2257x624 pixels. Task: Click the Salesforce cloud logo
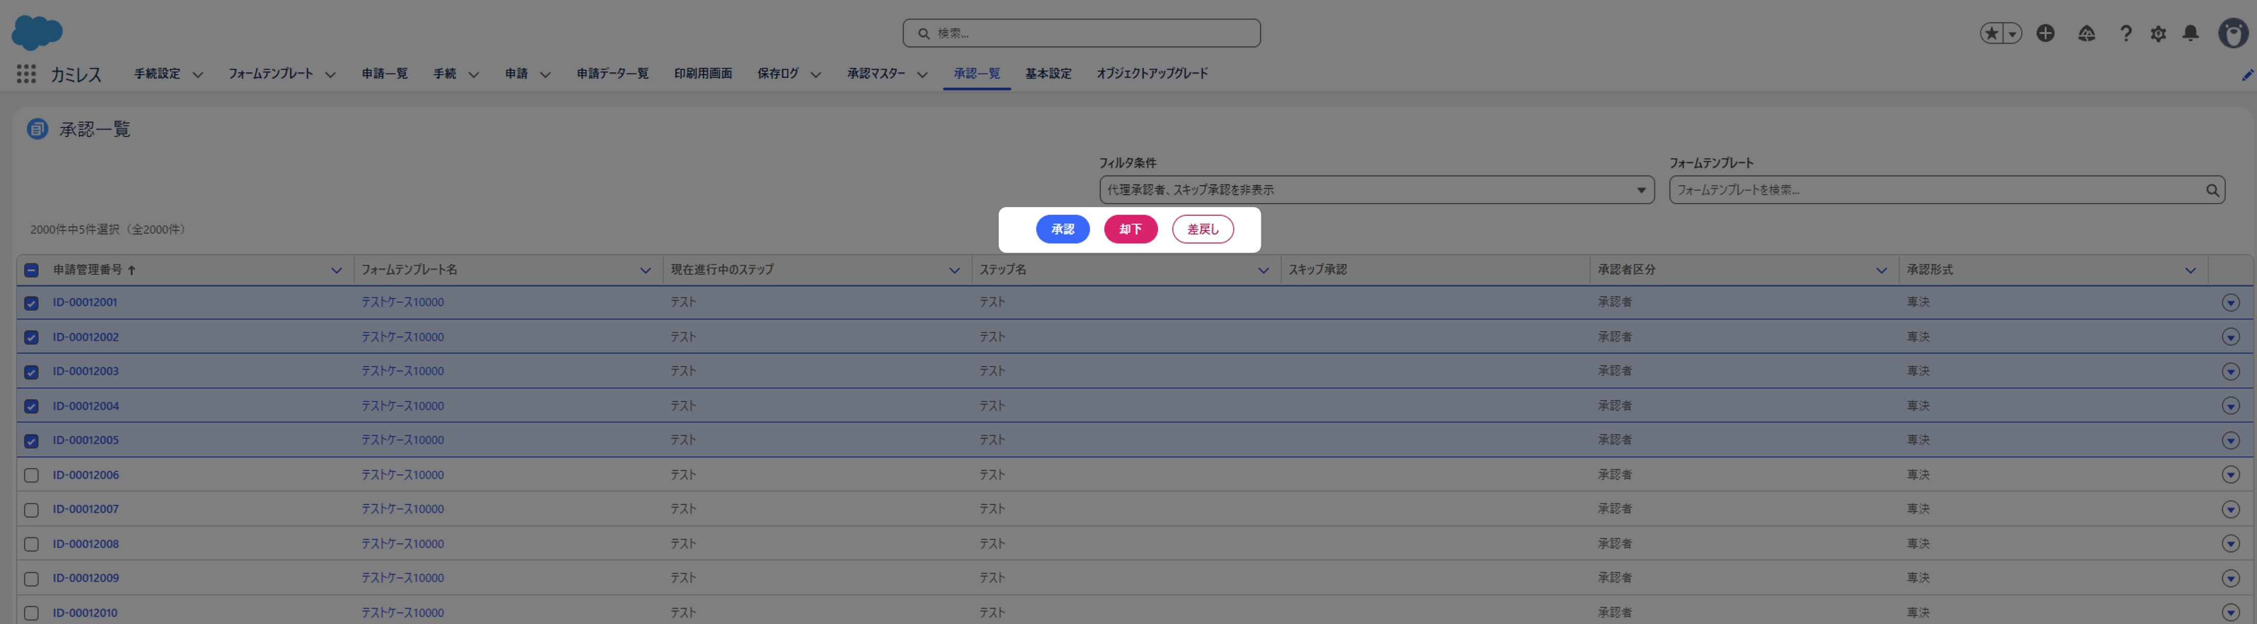click(37, 32)
